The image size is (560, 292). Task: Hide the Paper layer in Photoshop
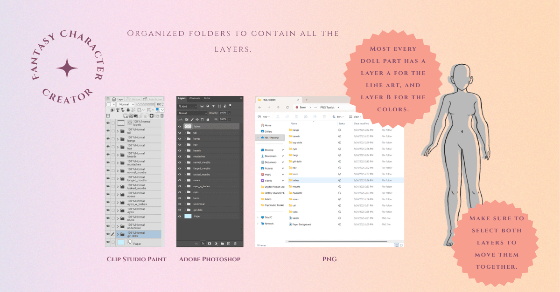(180, 216)
